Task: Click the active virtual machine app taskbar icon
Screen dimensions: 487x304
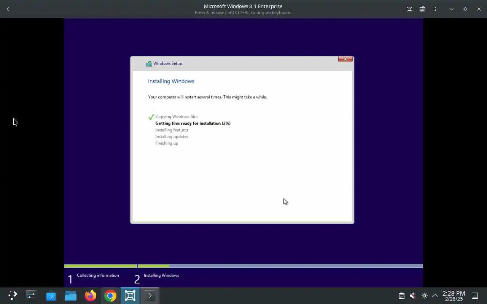Action: pyautogui.click(x=130, y=296)
